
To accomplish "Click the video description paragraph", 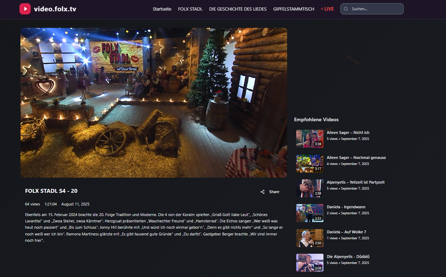I will [154, 227].
